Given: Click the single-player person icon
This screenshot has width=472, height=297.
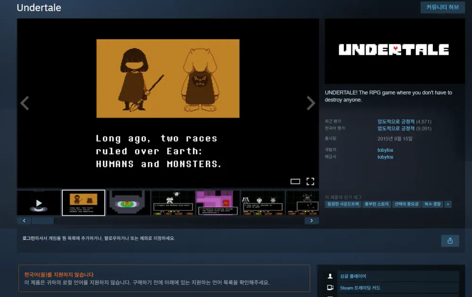Looking at the screenshot, I should 330,276.
